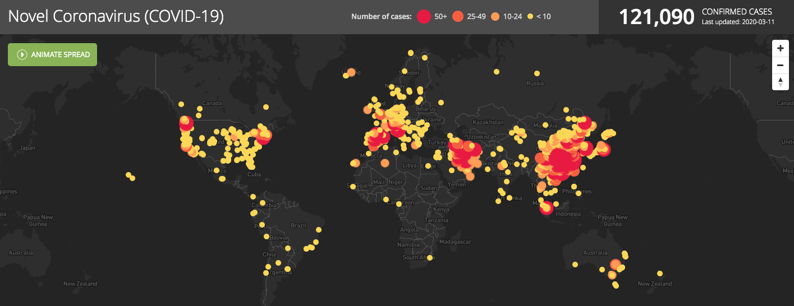The height and width of the screenshot is (306, 794).
Task: Click the Japan label on the map
Action: coord(27,148)
